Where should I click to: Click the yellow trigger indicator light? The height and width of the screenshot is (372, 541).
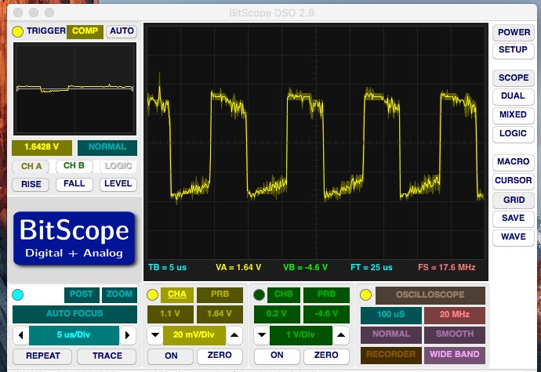tap(17, 31)
